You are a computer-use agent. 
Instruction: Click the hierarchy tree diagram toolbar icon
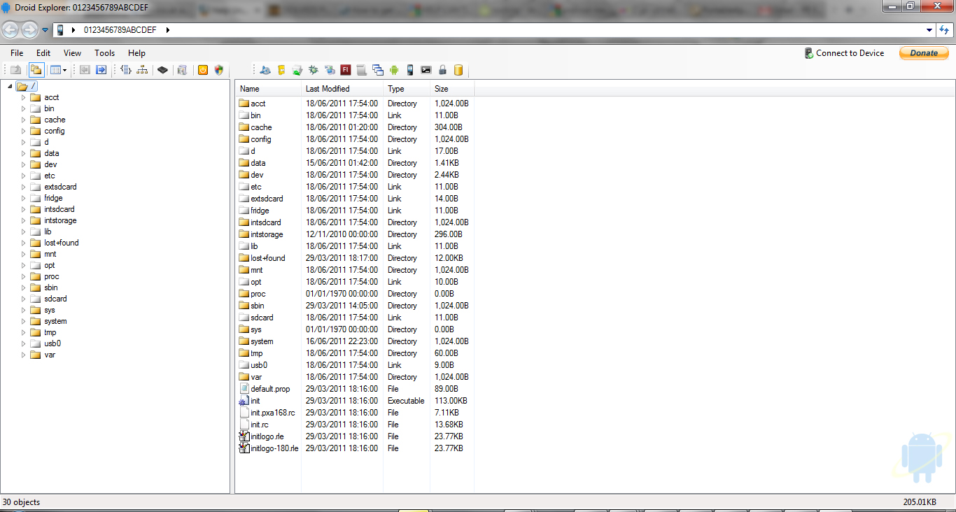coord(142,70)
